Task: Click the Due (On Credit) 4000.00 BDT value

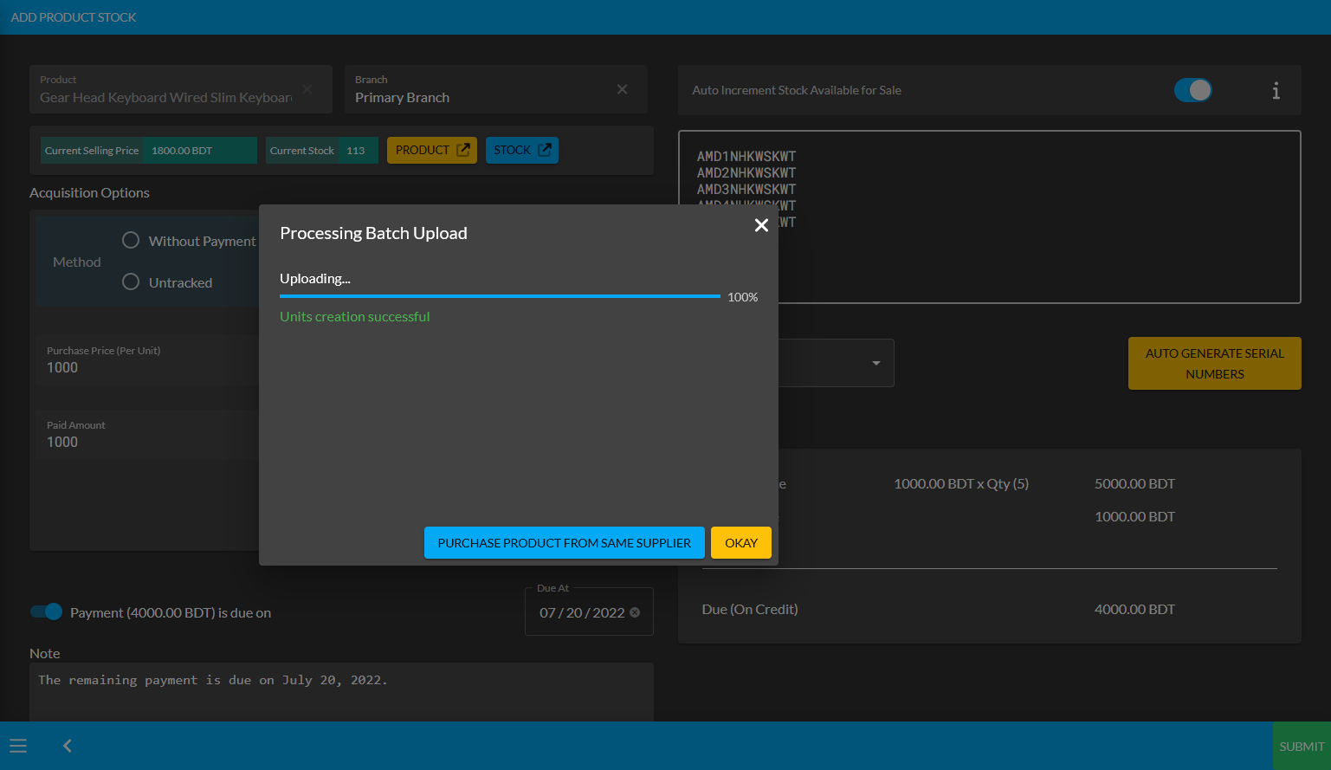Action: tap(1134, 610)
